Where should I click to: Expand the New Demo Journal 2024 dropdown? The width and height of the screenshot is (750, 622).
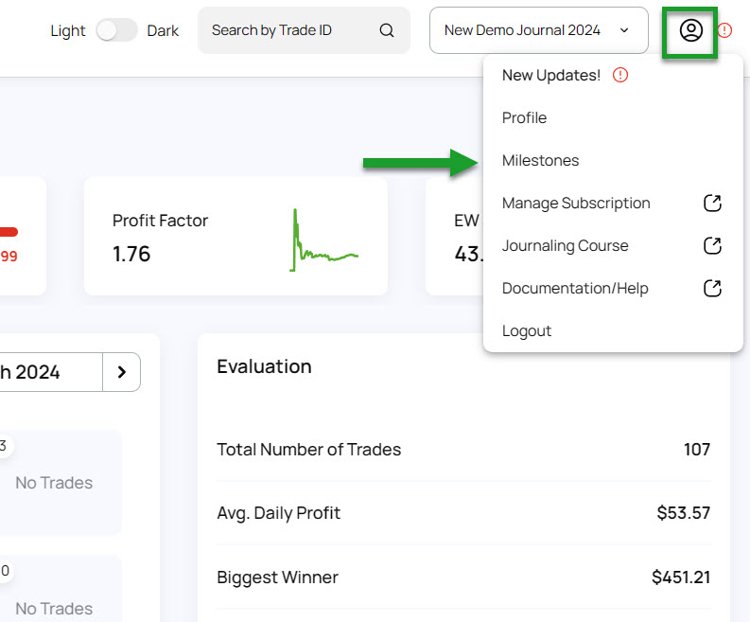pyautogui.click(x=538, y=30)
